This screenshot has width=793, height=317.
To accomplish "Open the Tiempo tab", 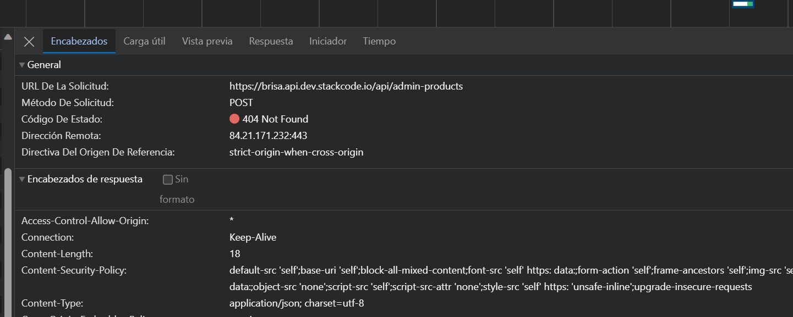I will 379,41.
